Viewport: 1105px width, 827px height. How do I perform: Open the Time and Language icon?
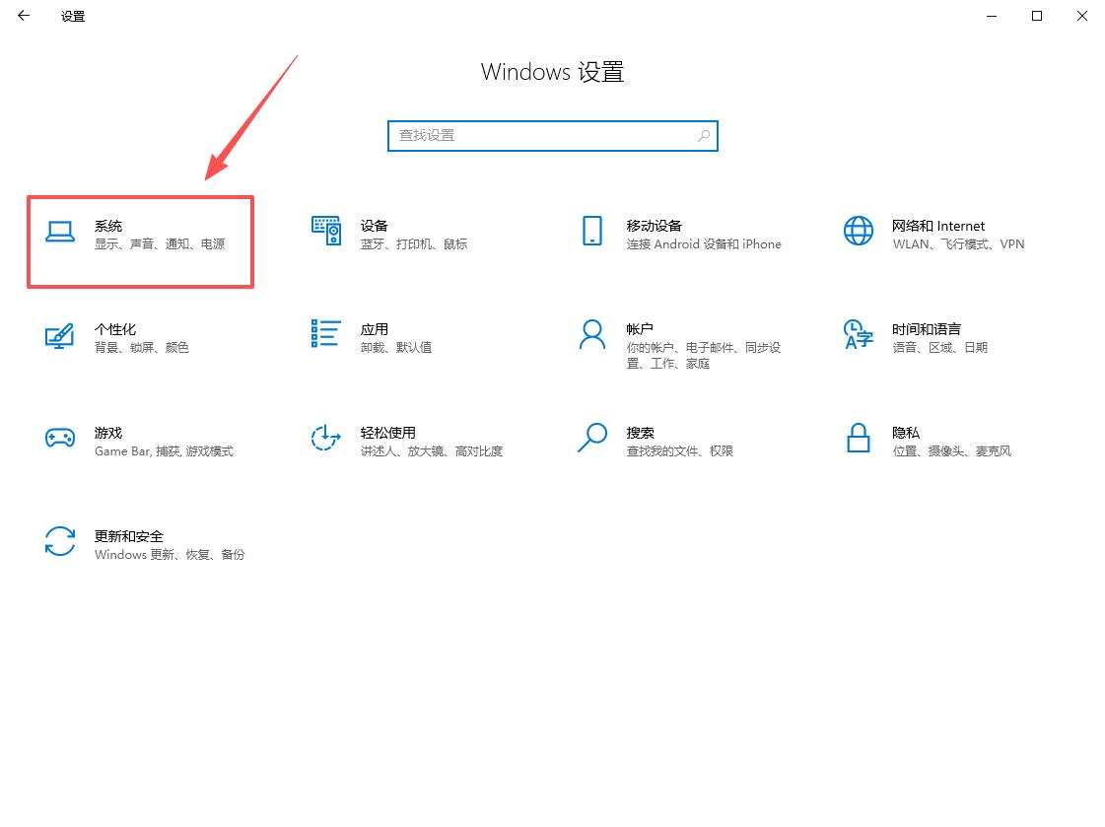[x=859, y=334]
